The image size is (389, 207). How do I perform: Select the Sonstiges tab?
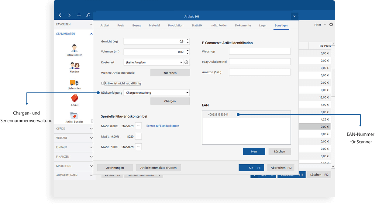[x=281, y=25]
